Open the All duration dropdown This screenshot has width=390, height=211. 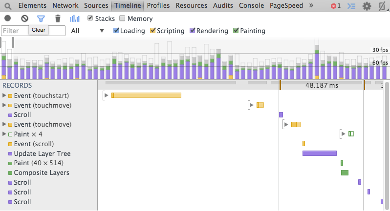(x=88, y=31)
